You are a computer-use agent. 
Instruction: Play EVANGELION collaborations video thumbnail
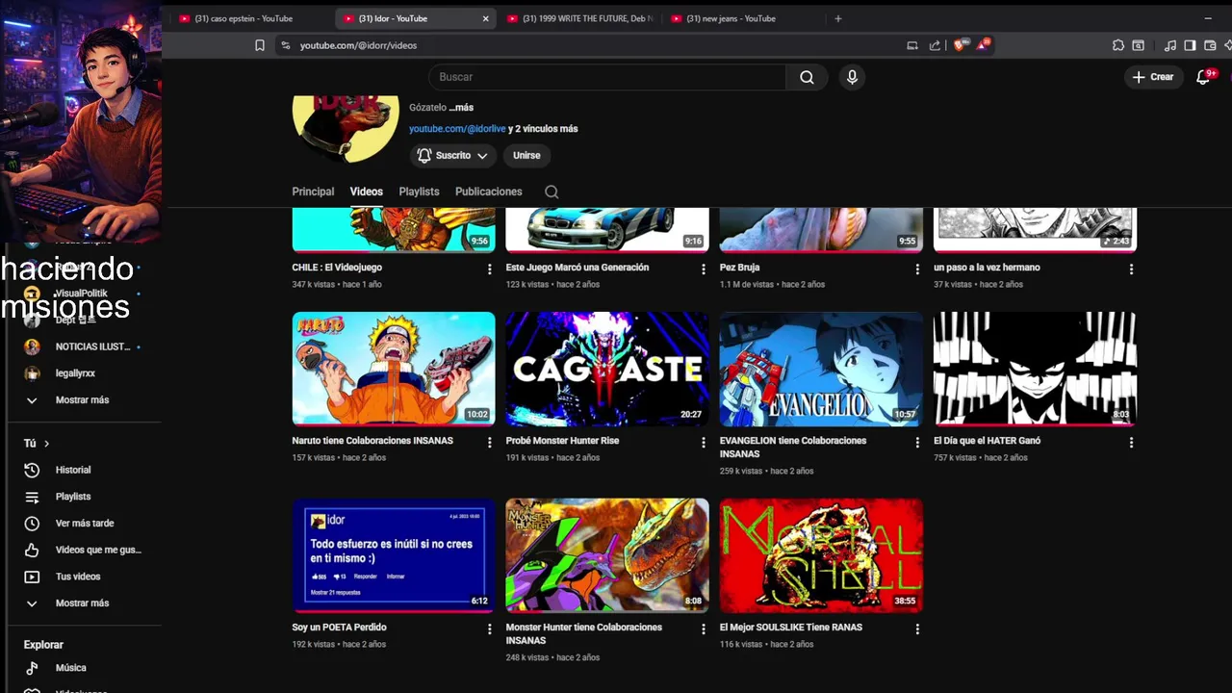(x=821, y=369)
